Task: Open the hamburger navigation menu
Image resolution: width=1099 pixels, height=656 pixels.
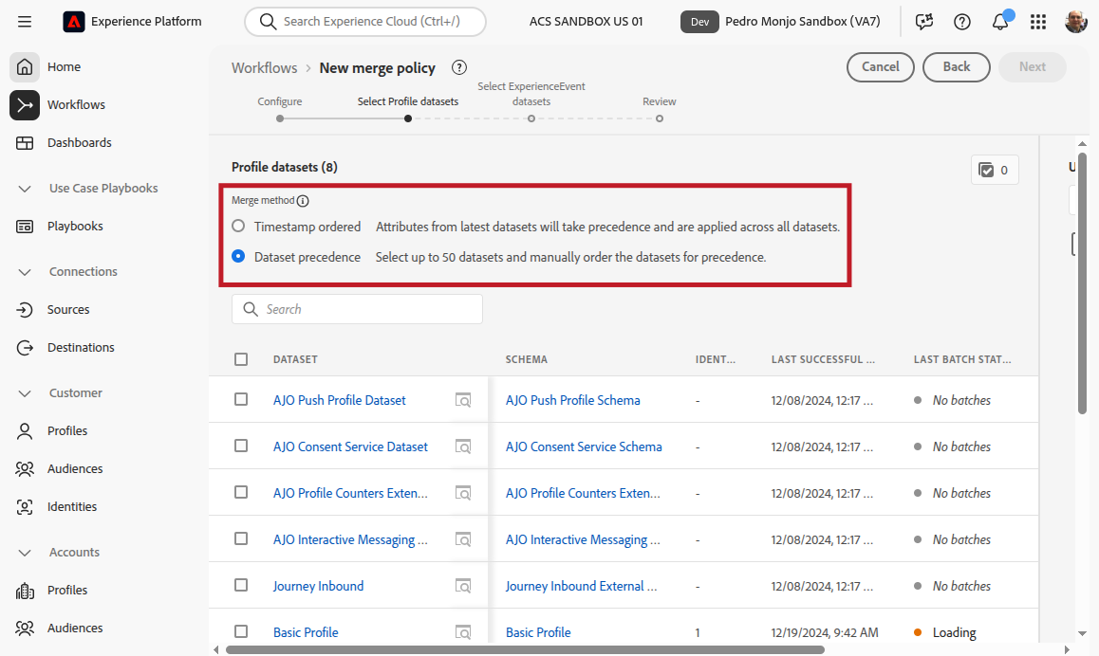Action: coord(25,21)
